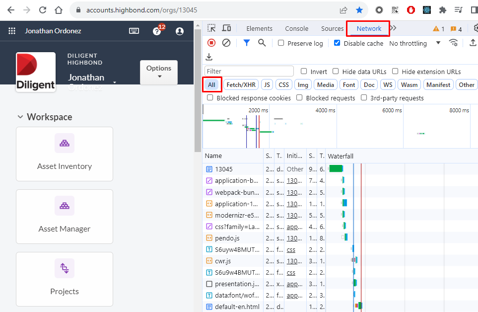Check Blocked response cookies
The width and height of the screenshot is (478, 312).
pos(210,97)
